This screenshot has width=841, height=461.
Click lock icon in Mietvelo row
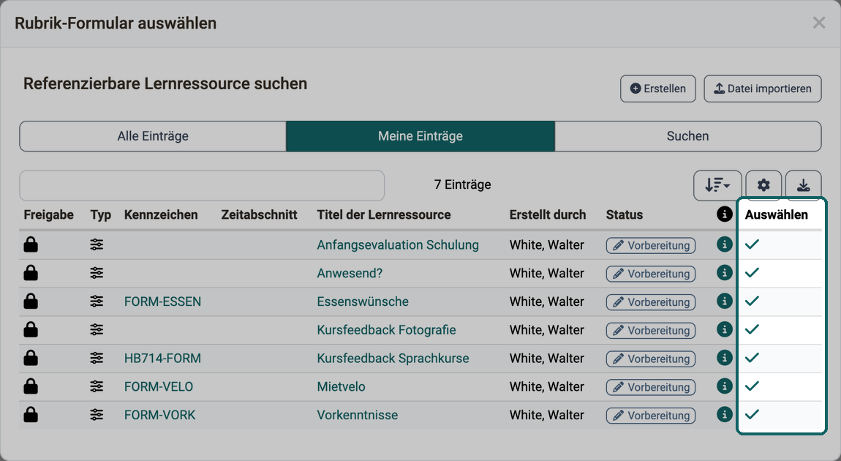pos(31,386)
